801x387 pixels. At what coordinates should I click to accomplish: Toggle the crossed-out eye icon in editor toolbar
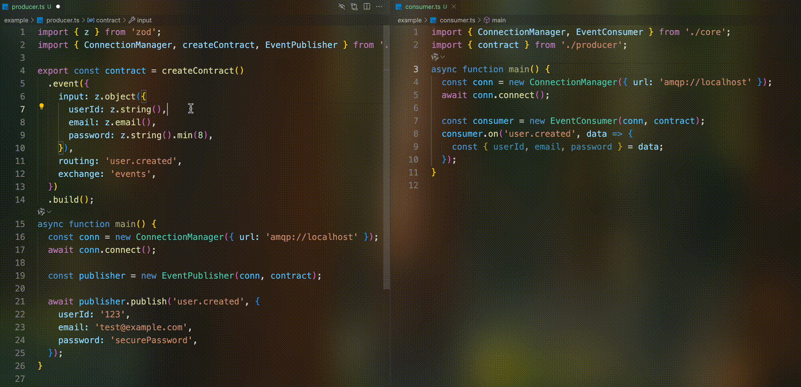[x=342, y=7]
